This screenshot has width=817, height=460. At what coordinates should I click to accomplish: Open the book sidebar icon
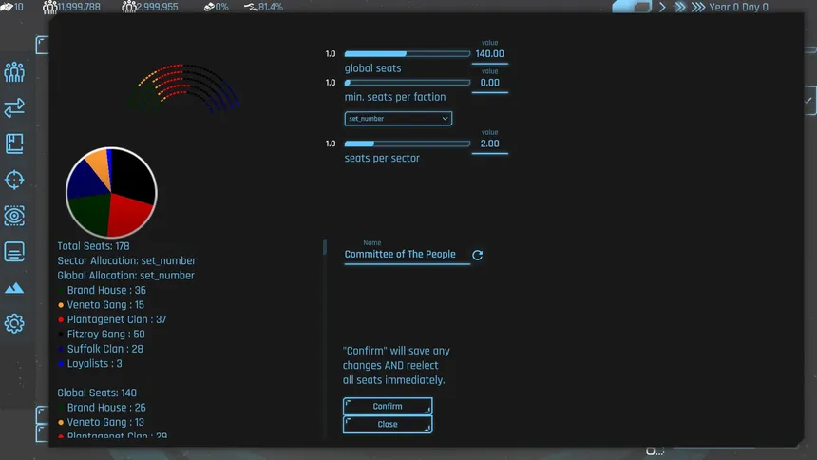14,144
